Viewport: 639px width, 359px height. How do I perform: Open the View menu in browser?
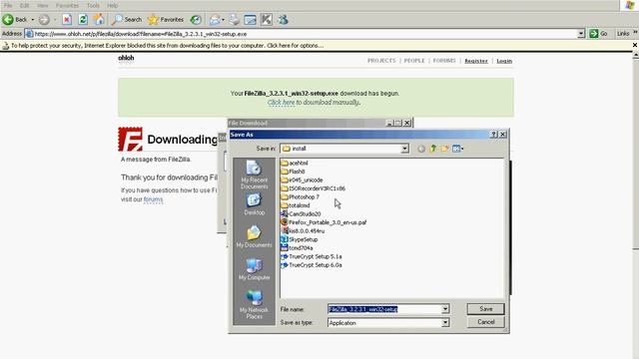(x=42, y=5)
